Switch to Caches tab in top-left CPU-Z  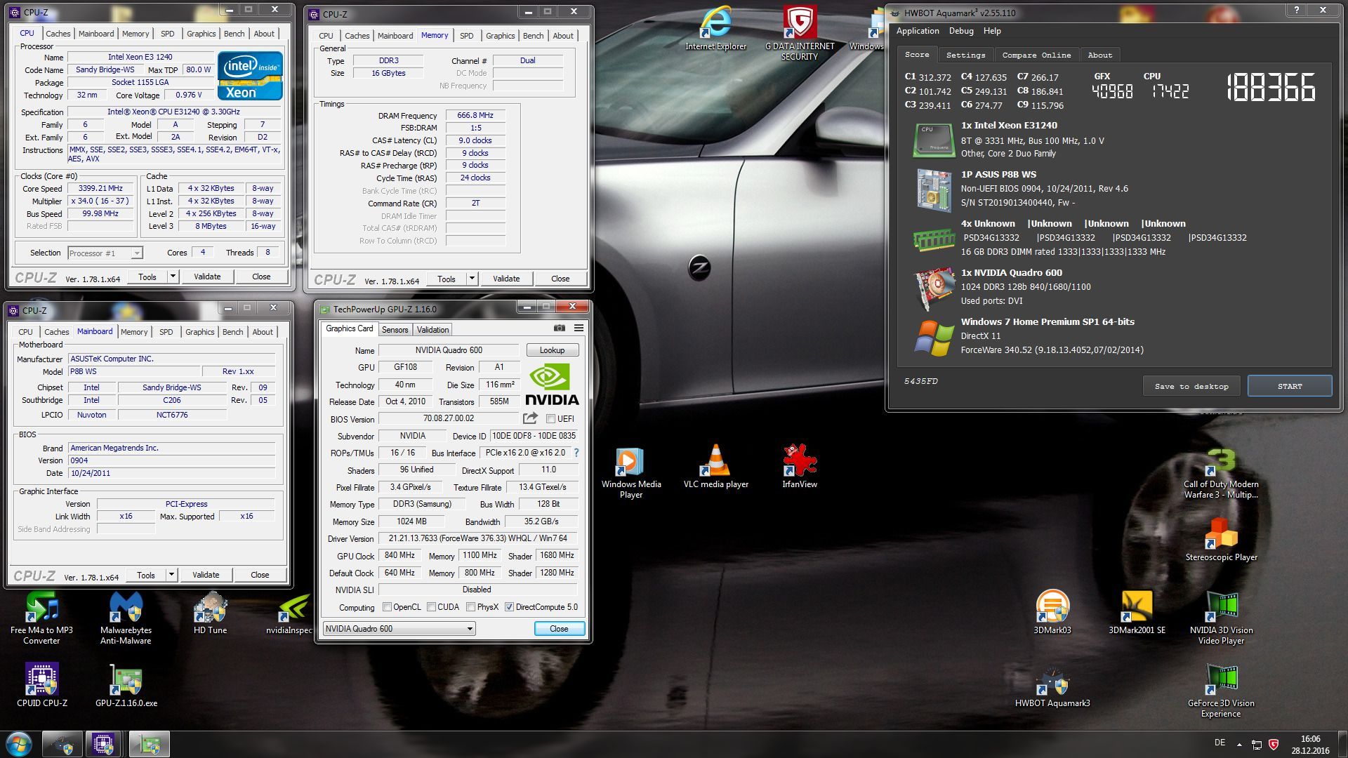pos(58,34)
